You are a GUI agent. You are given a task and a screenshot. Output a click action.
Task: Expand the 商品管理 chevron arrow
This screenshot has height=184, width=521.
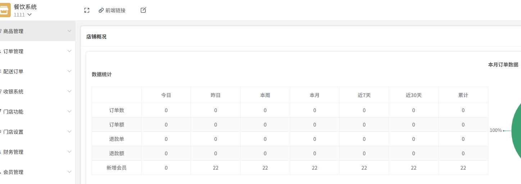point(69,31)
